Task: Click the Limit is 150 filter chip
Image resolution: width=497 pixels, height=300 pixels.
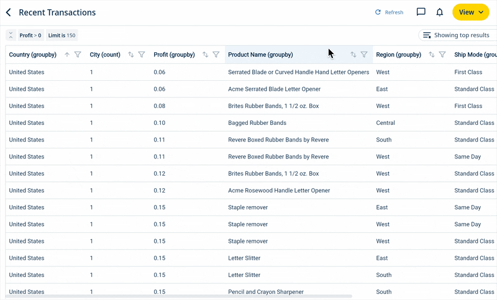Action: coord(62,35)
